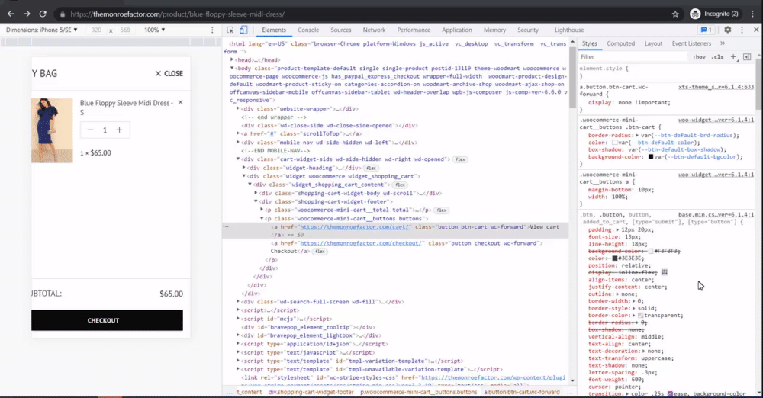Follow the themonroefactor.com/cart/ href link
Image resolution: width=763 pixels, height=398 pixels.
[354, 226]
